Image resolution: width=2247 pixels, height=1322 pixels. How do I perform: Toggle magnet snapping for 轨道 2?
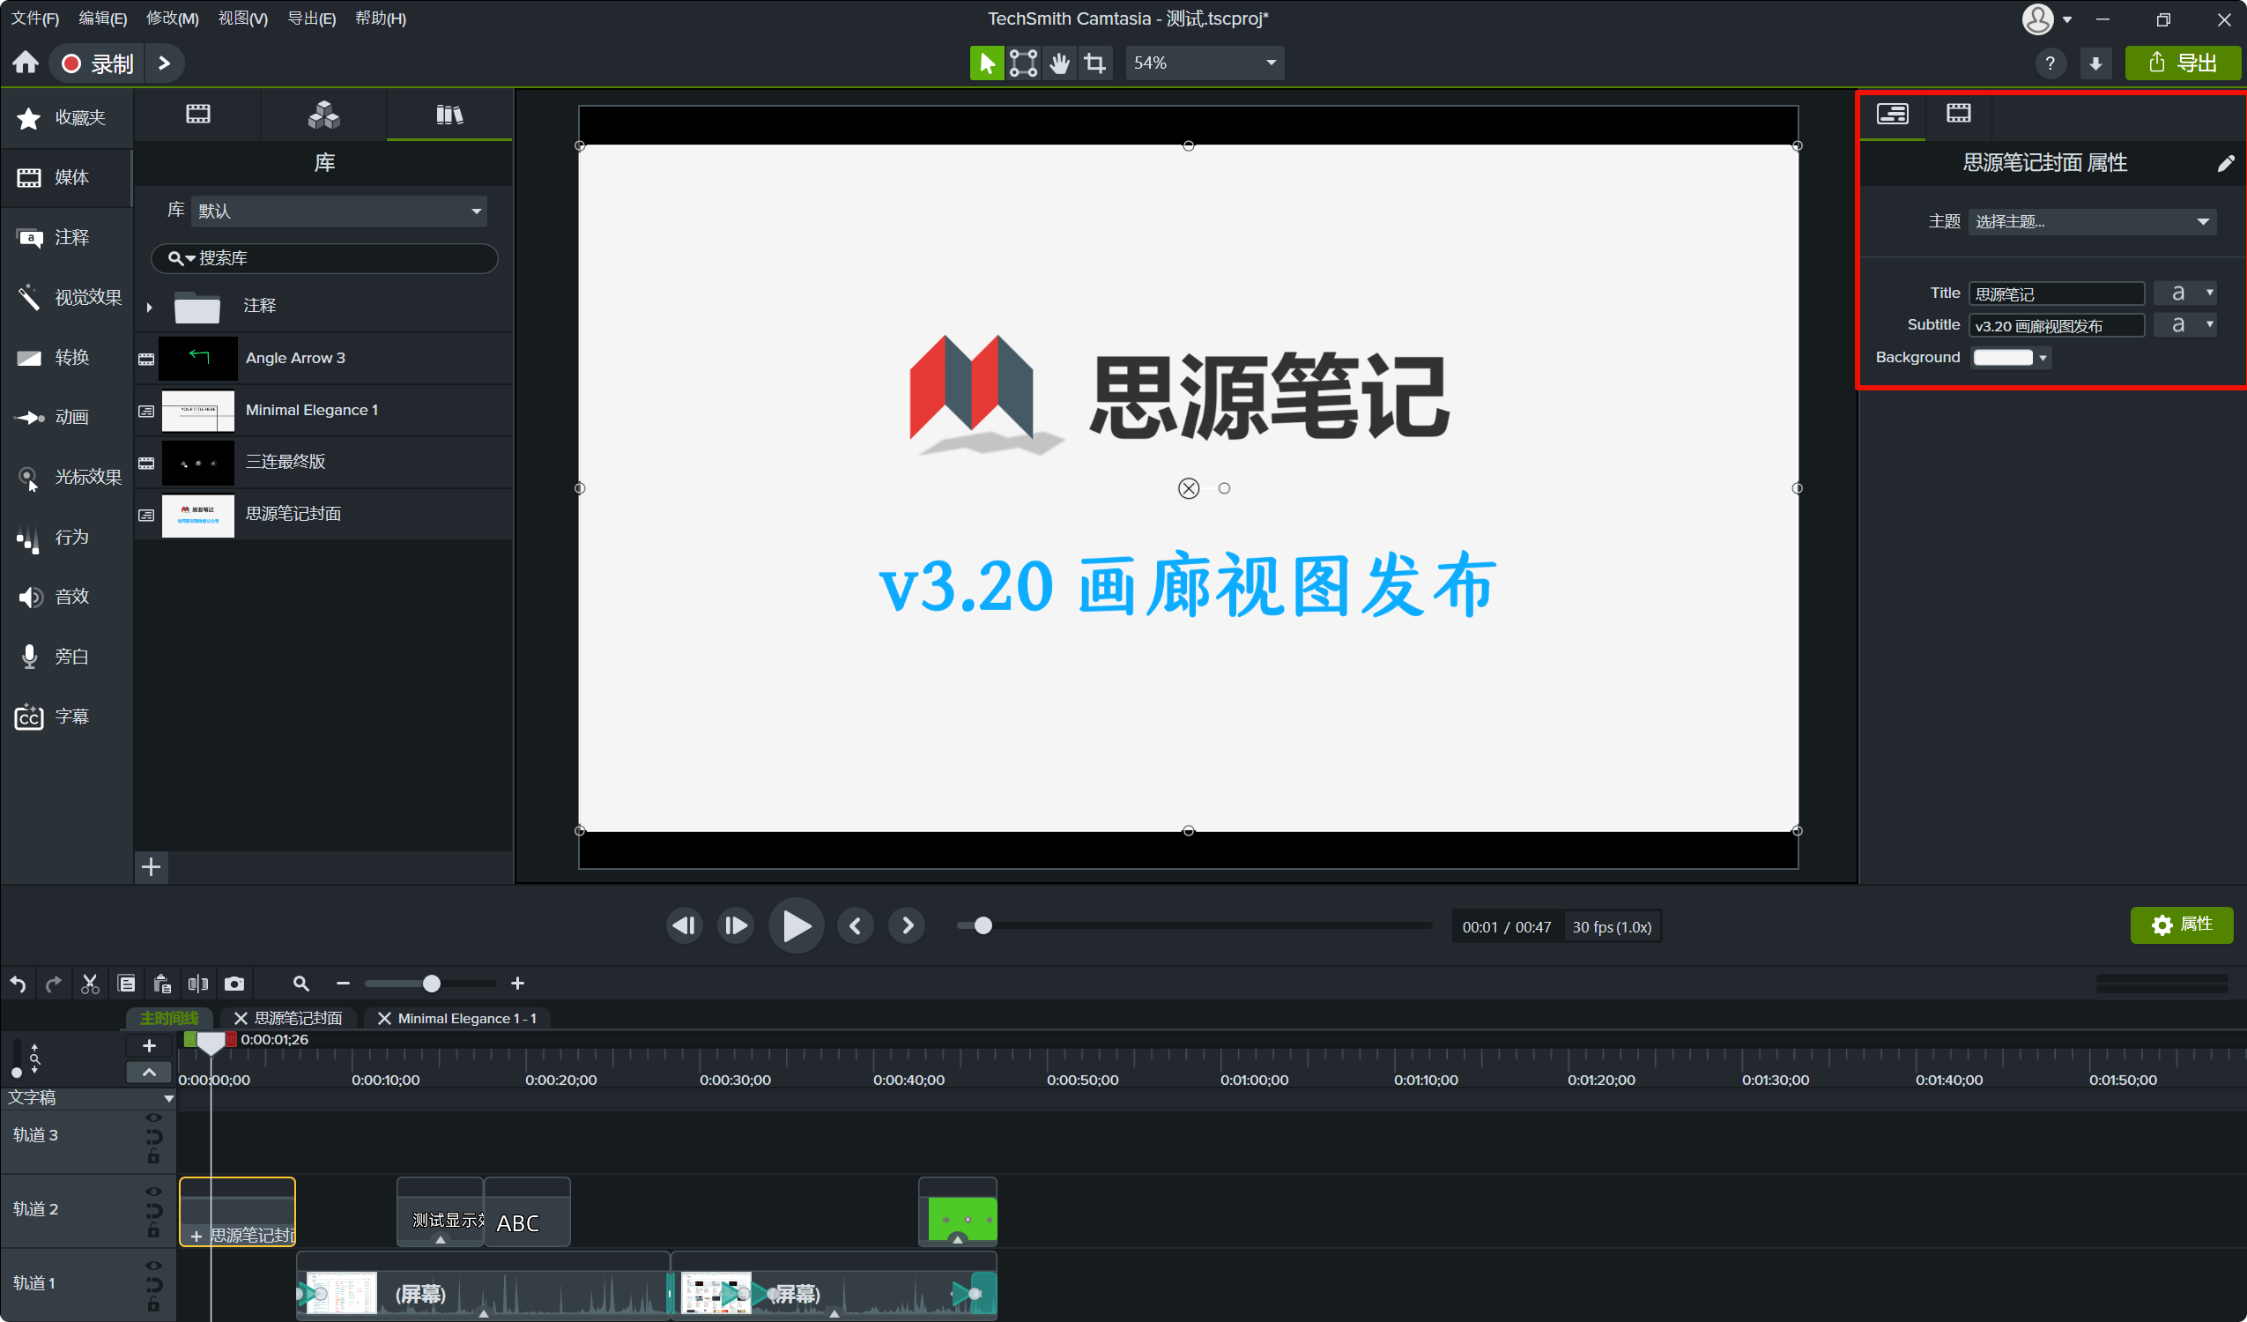click(153, 1210)
